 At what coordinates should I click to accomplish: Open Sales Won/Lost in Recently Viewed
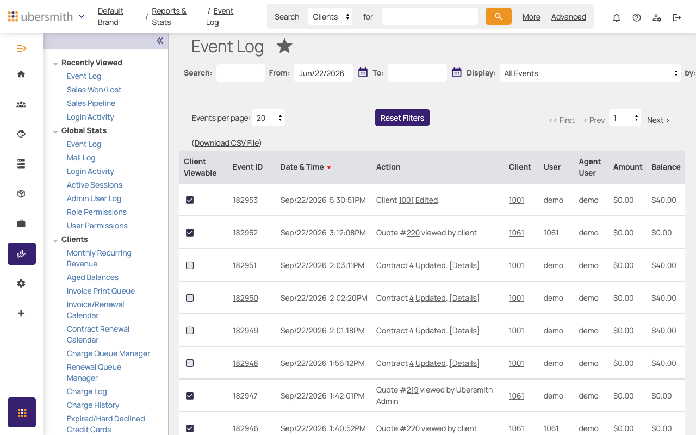point(94,90)
